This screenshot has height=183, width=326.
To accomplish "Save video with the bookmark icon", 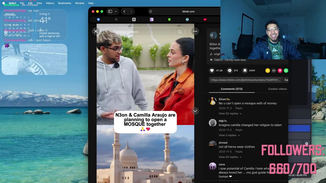I will click(245, 70).
